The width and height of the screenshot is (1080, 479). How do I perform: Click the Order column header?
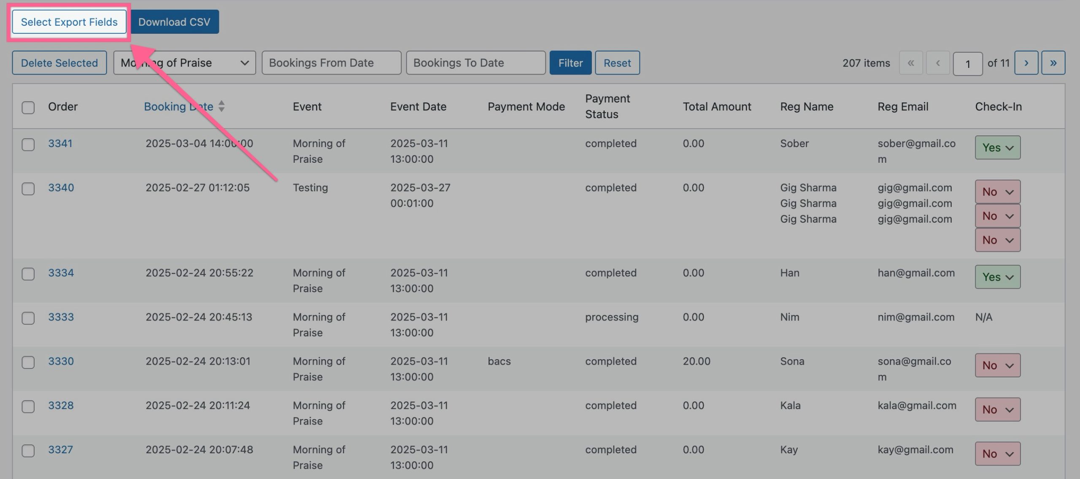[63, 107]
